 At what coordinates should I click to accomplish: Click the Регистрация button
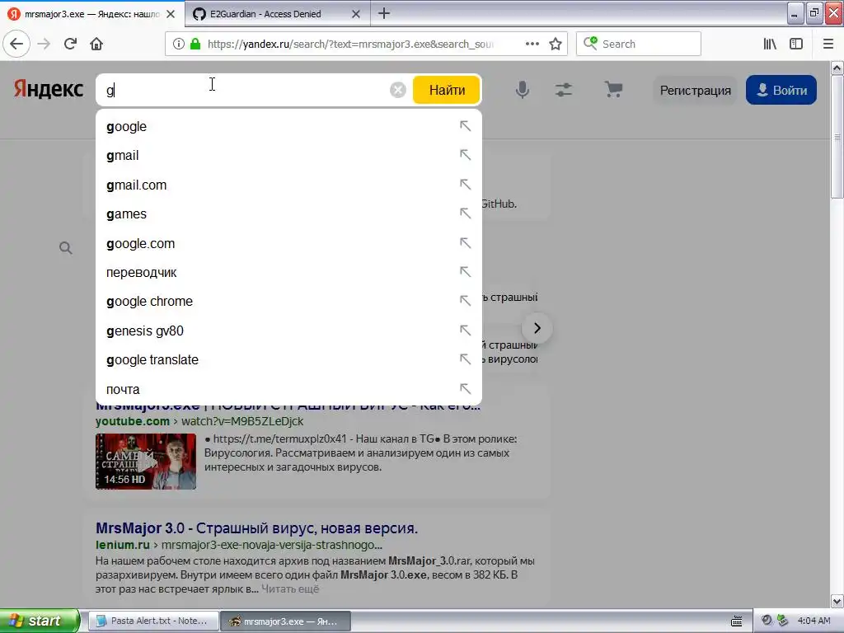(696, 90)
